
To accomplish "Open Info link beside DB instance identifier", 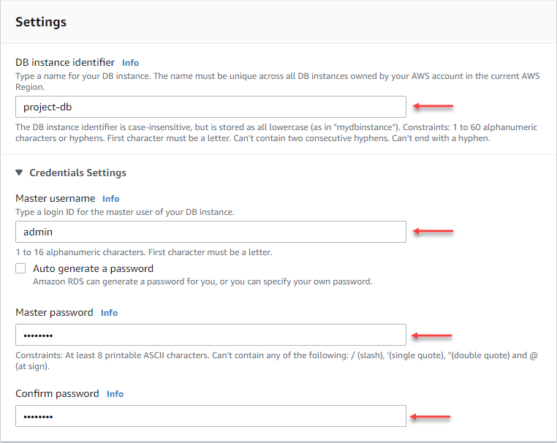I will [x=130, y=63].
